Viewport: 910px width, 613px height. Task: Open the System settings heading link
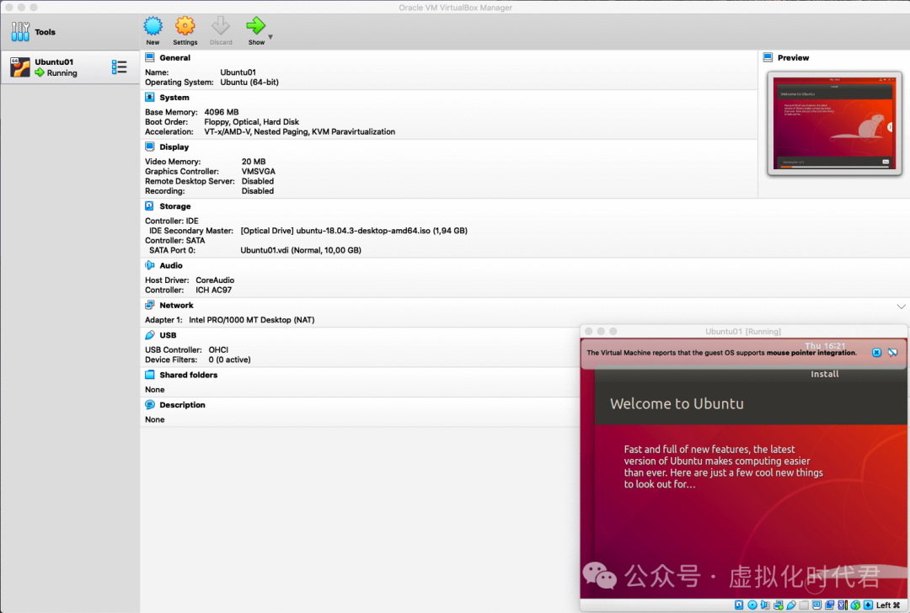(174, 98)
